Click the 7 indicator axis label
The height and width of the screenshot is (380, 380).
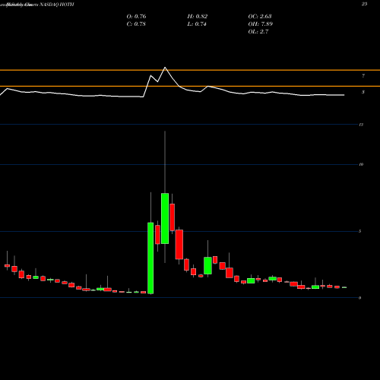click(363, 76)
